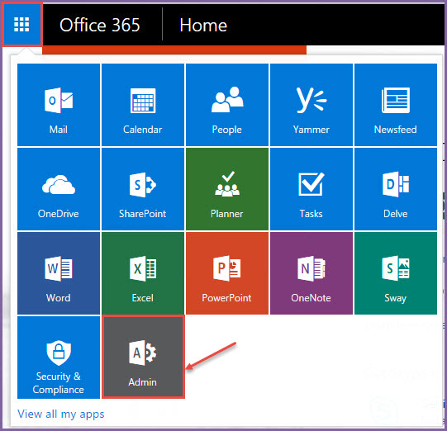Open the Security & Compliance tile
Viewport: 447px width, 431px height.
59,358
